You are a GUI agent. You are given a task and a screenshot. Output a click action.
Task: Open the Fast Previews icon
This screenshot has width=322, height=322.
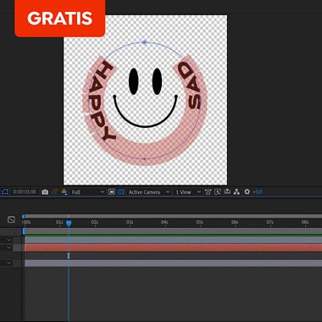(218, 192)
